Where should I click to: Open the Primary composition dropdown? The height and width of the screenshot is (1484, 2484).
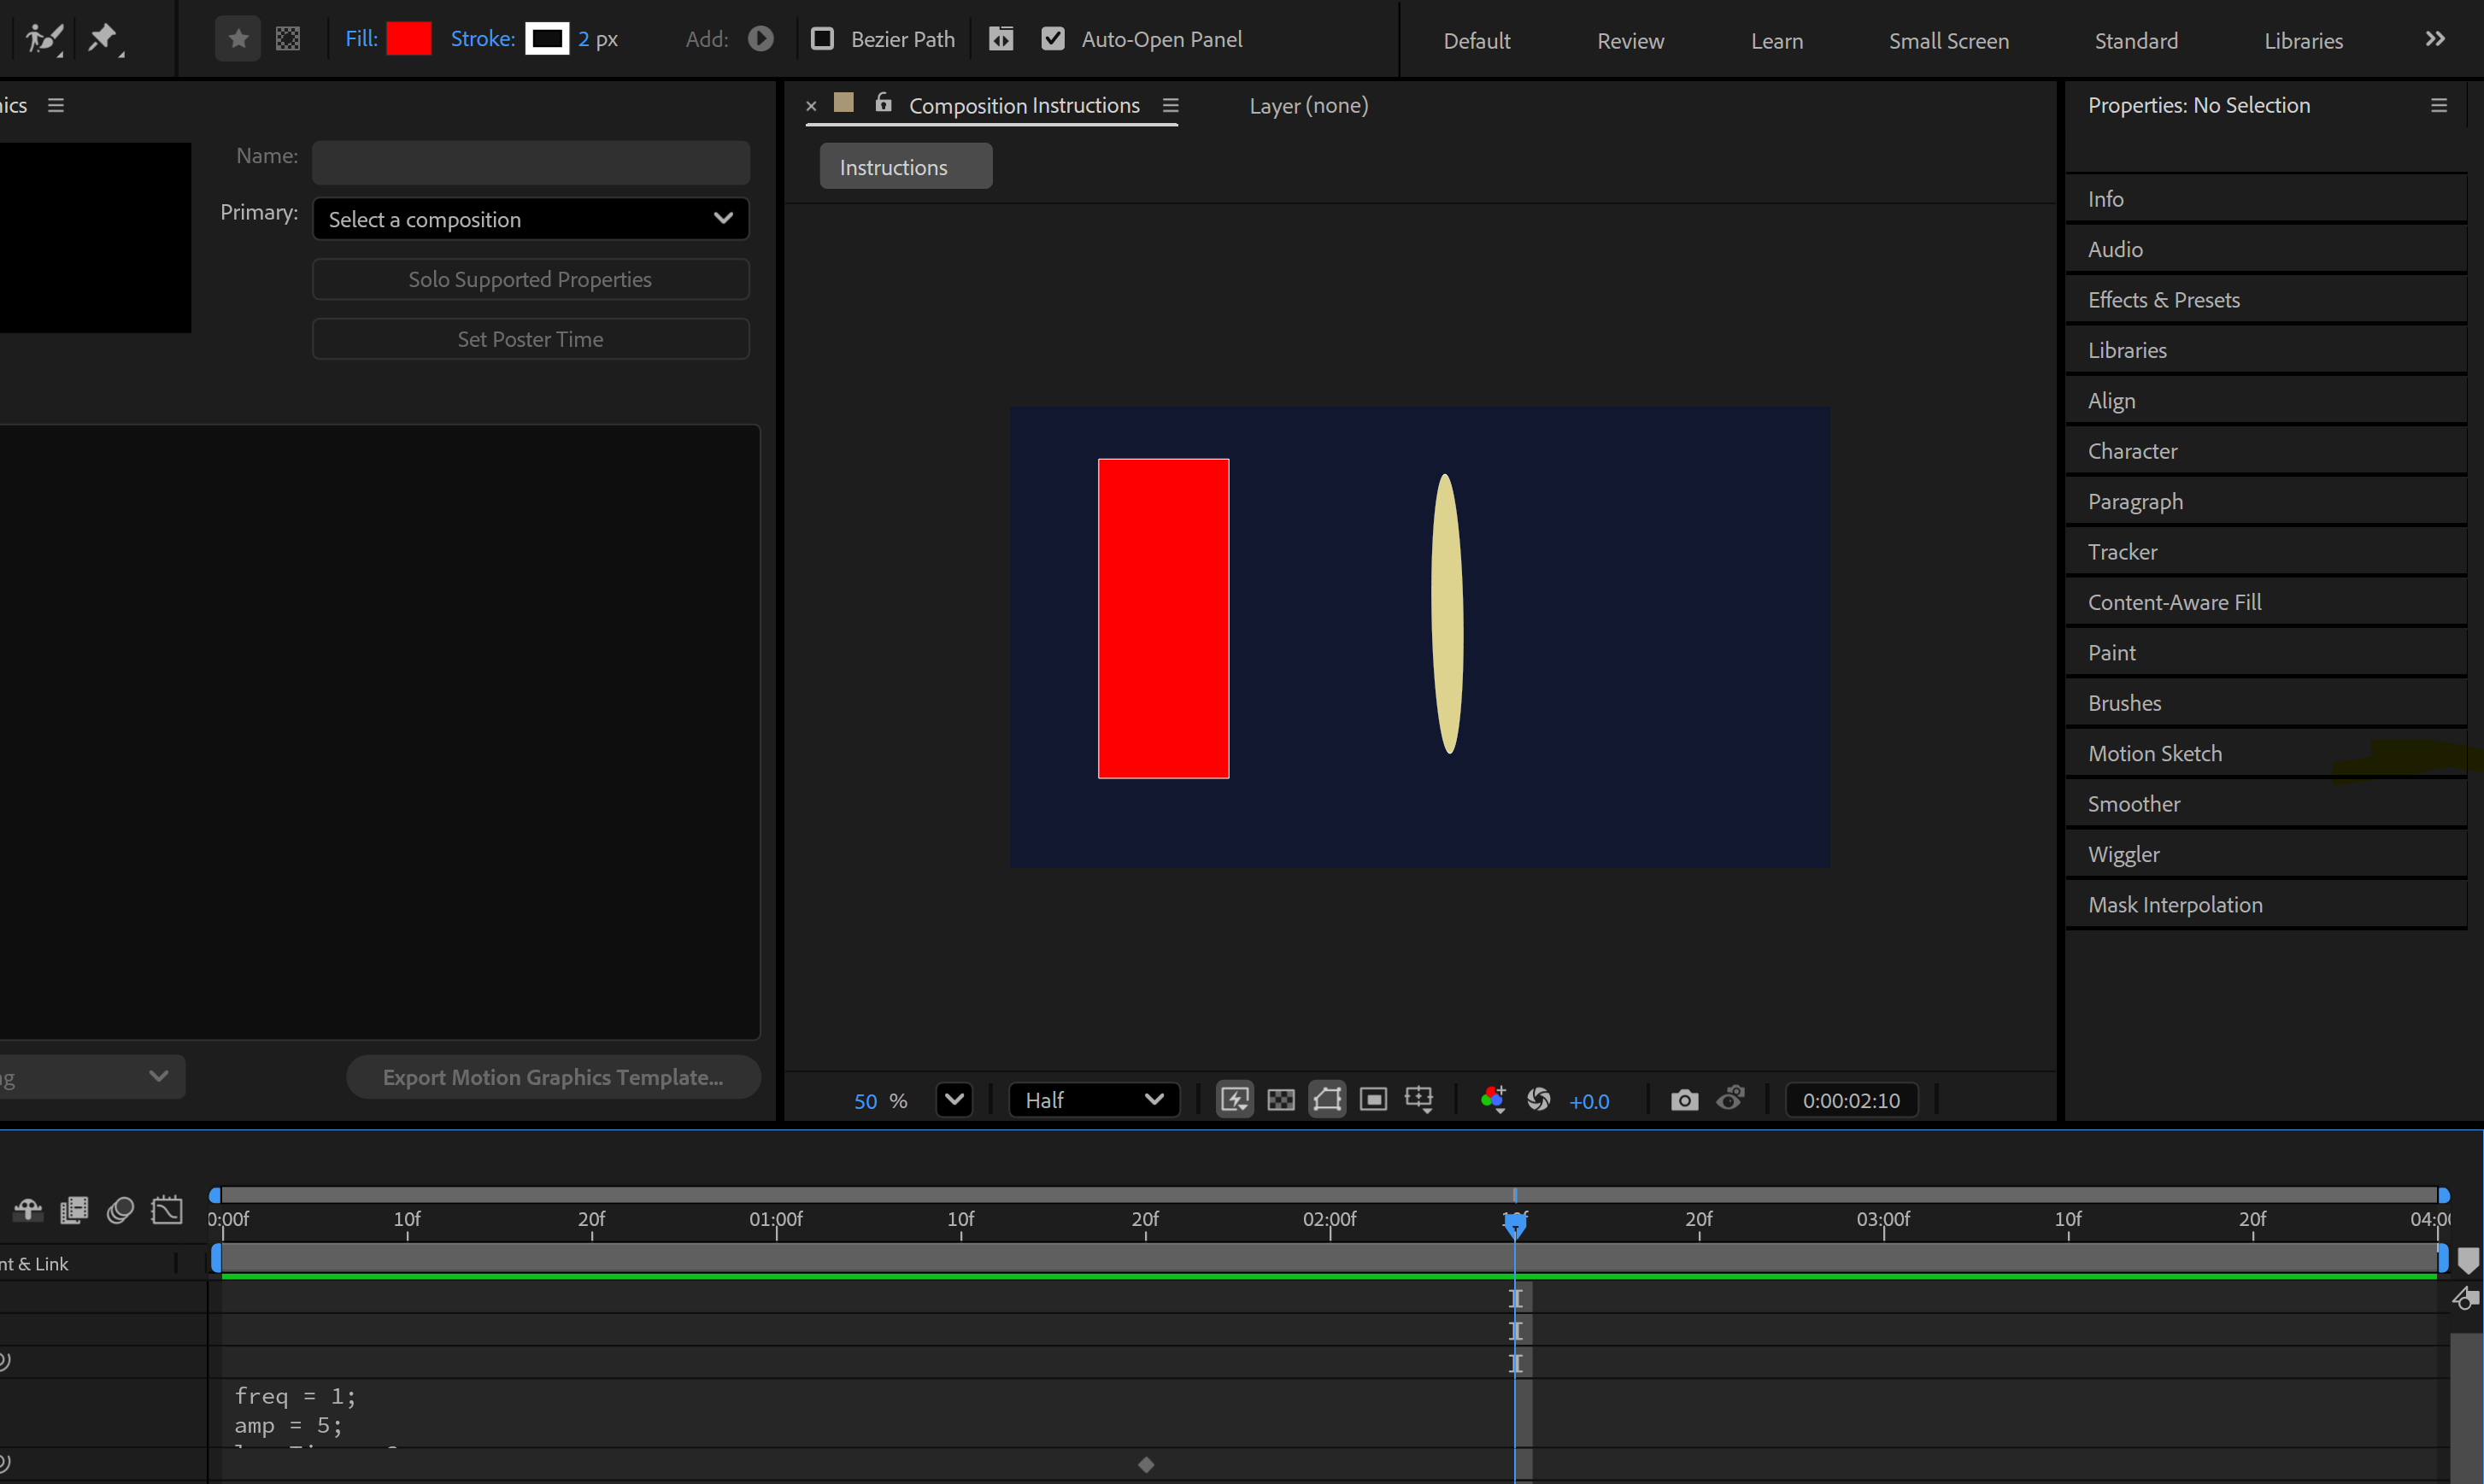[x=531, y=219]
